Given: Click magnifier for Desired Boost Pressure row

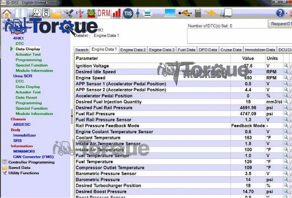Looking at the screenshot, I should [x=286, y=191].
